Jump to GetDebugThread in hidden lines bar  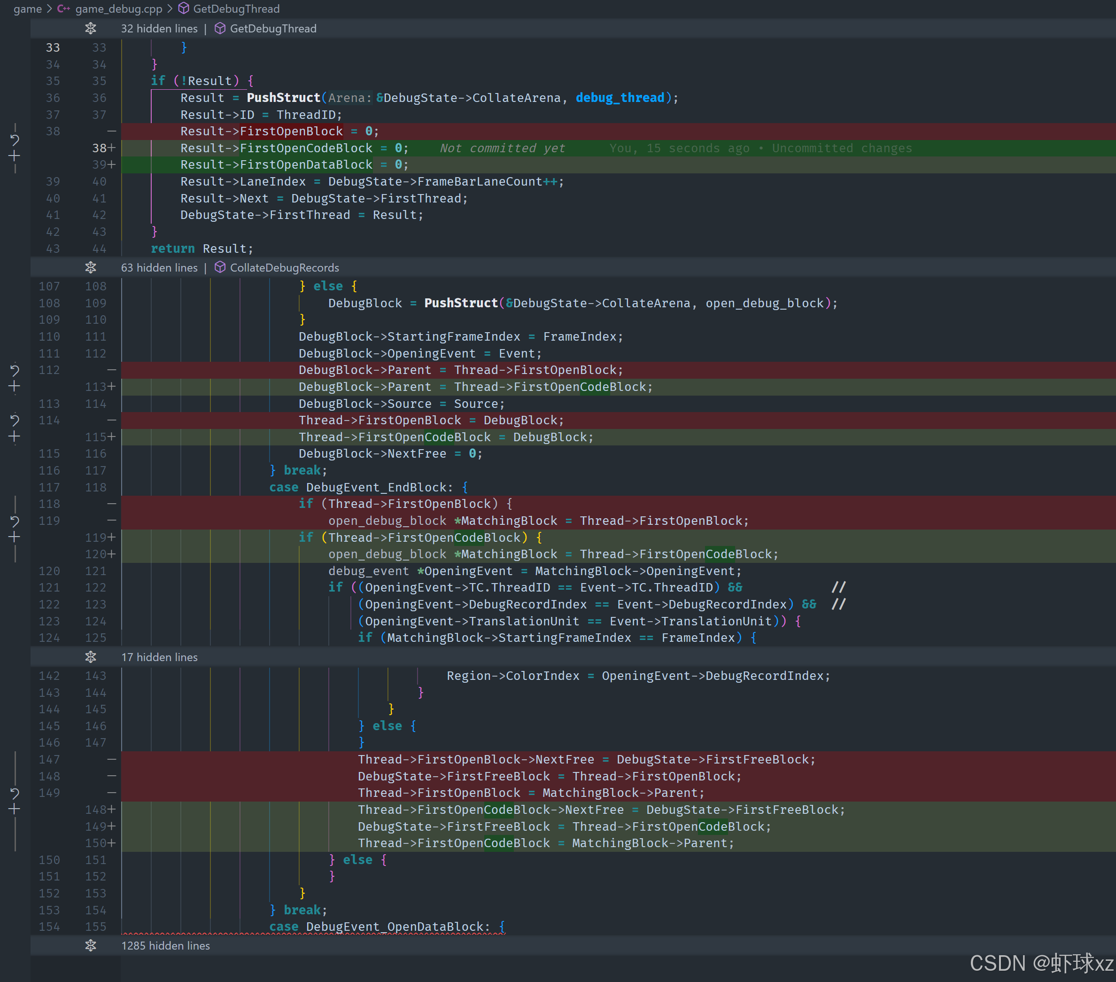click(x=272, y=28)
